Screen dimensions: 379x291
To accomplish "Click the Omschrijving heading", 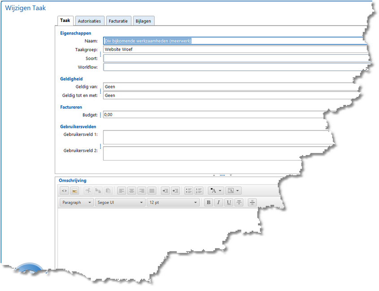I will coord(73,180).
